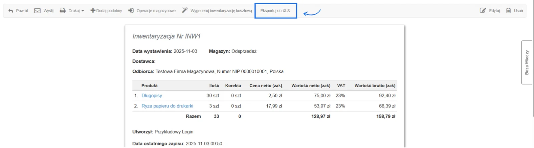This screenshot has height=148, width=534.
Task: Click the Wyślij envelope icon
Action: tap(37, 11)
